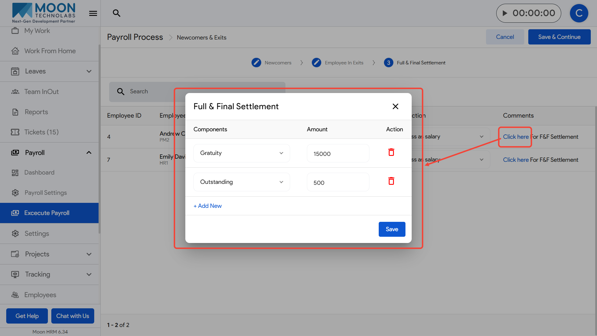Open the Gratuity component dropdown
The width and height of the screenshot is (597, 336).
coord(242,153)
